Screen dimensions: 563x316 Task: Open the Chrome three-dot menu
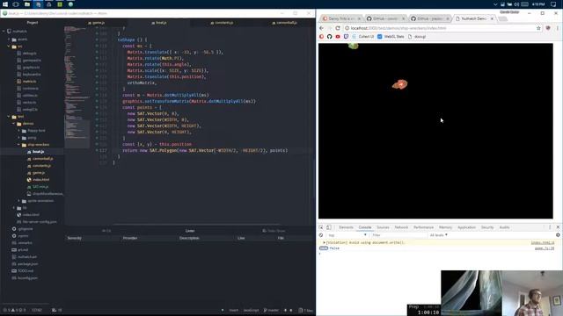(558, 28)
